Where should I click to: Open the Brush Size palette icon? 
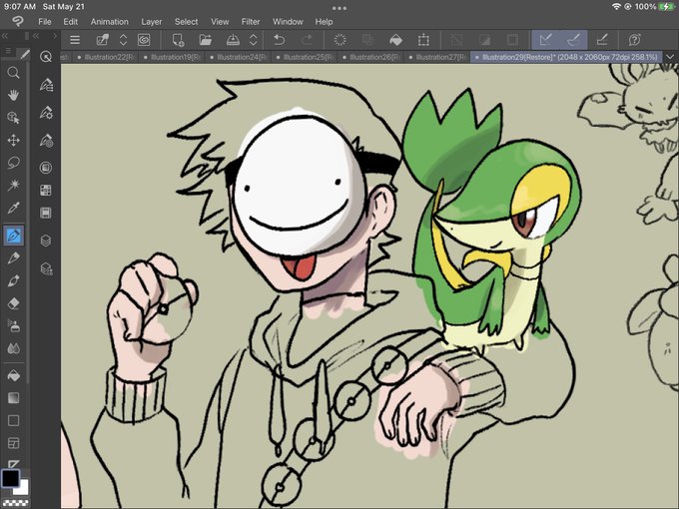click(46, 141)
